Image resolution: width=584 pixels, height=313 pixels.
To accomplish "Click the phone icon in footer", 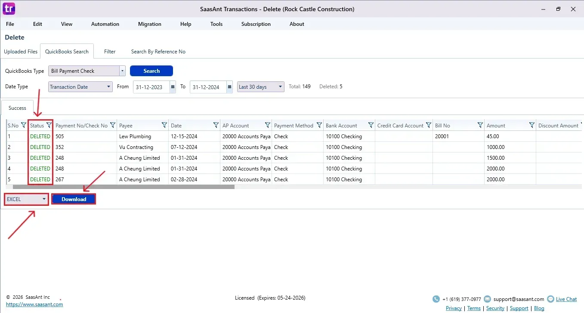I will pos(436,299).
